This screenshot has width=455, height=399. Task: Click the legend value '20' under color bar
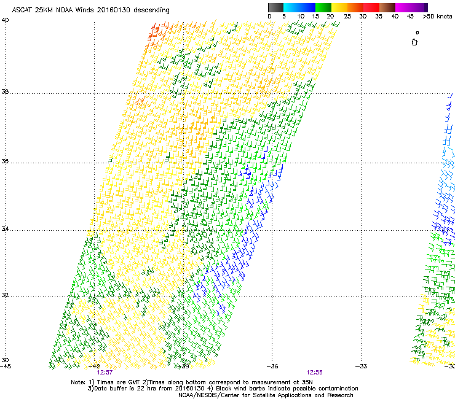(331, 17)
